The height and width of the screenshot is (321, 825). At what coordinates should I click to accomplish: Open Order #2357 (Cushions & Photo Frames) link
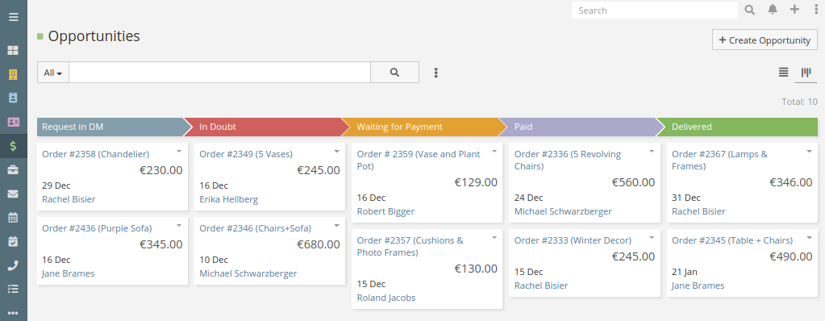pos(410,246)
